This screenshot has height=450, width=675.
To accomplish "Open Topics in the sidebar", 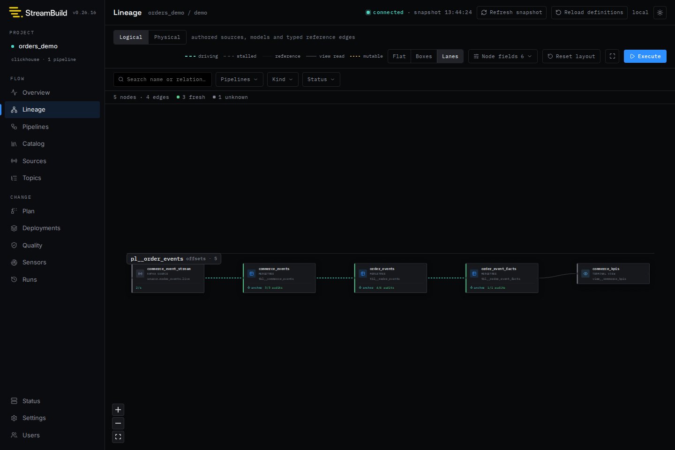I will (52, 178).
